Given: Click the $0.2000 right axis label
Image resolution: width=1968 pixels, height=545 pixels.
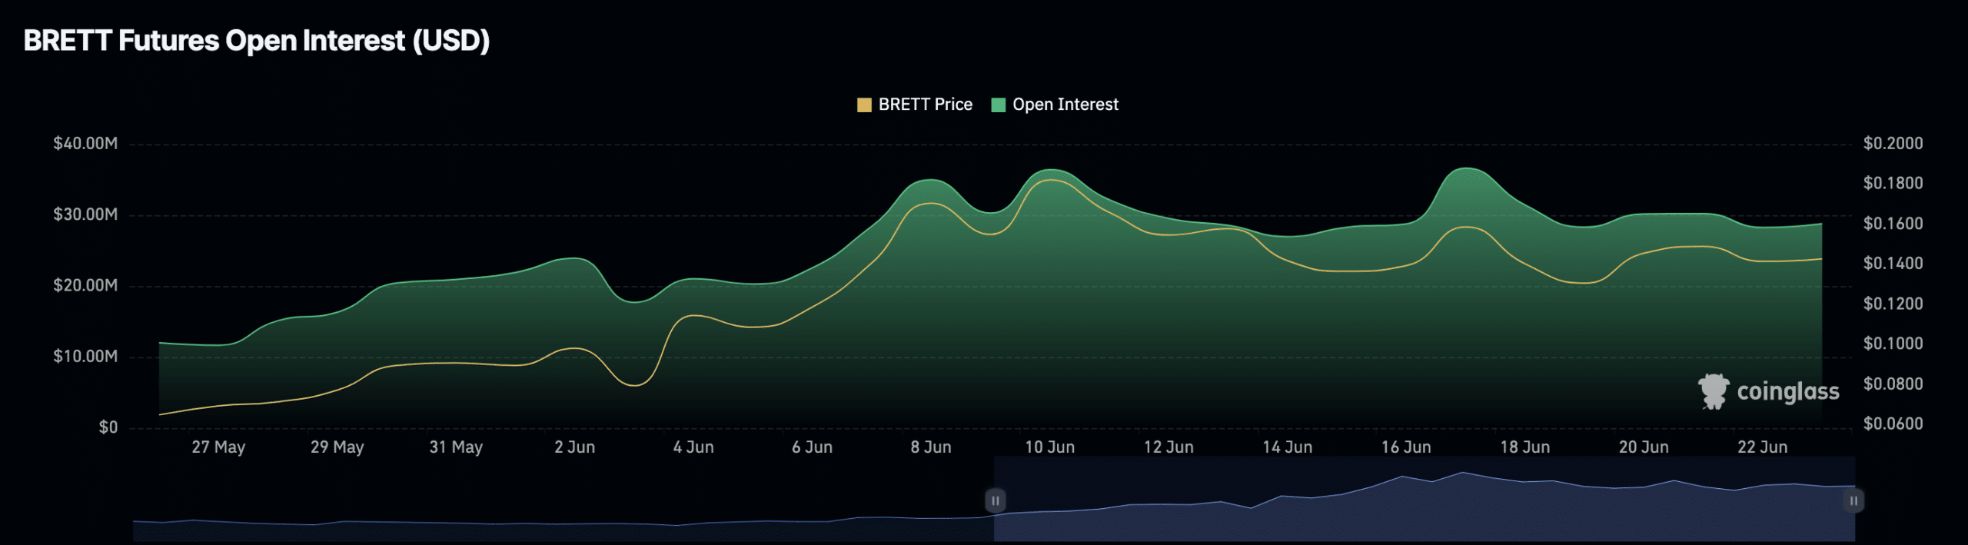Looking at the screenshot, I should click(1893, 144).
